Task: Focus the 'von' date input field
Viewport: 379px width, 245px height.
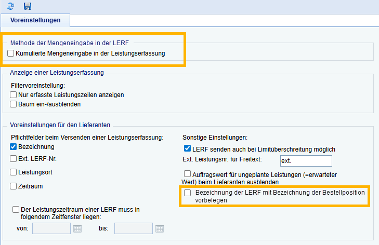Action: (51, 228)
